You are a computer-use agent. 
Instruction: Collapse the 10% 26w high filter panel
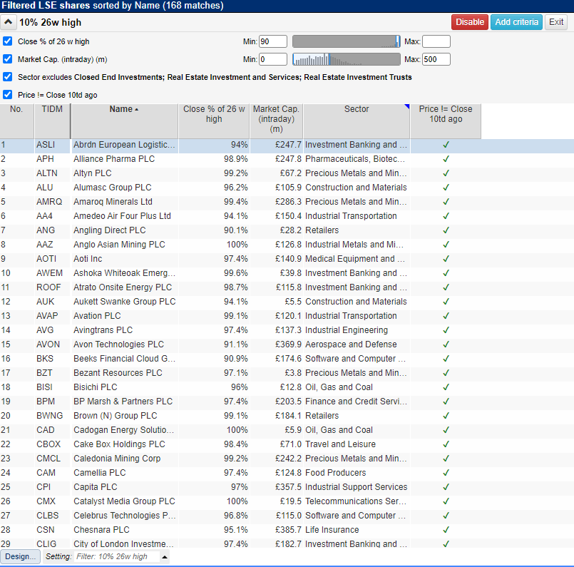9,22
